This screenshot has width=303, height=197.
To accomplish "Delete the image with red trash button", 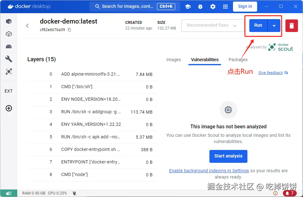I will [x=292, y=25].
